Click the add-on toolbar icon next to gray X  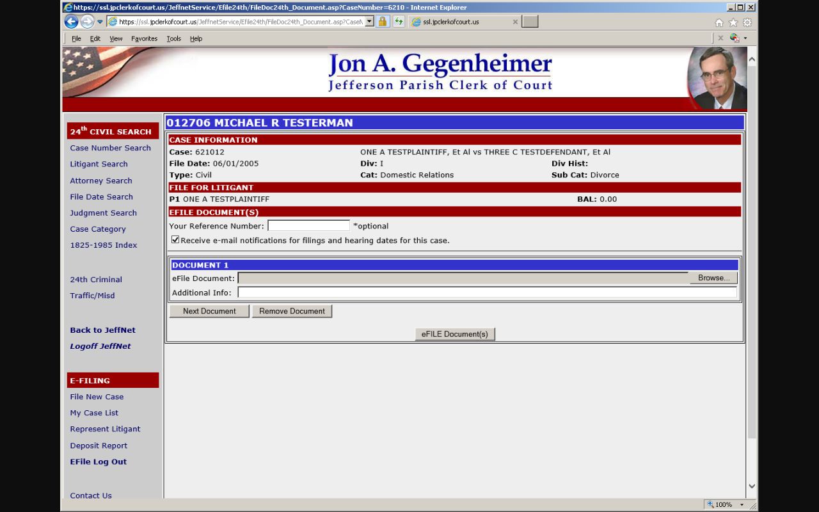(x=735, y=38)
